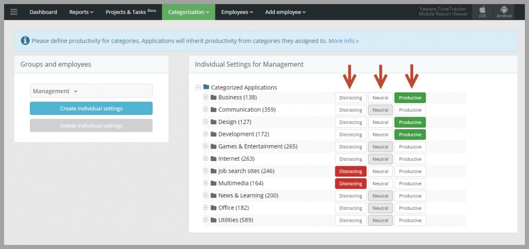Open the Android app download icon
The height and width of the screenshot is (249, 529).
504,12
